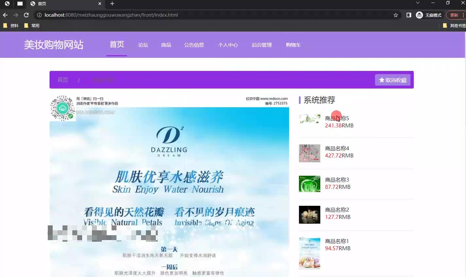Image resolution: width=466 pixels, height=277 pixels.
Task: Click the 取消收藏 button
Action: coord(393,80)
